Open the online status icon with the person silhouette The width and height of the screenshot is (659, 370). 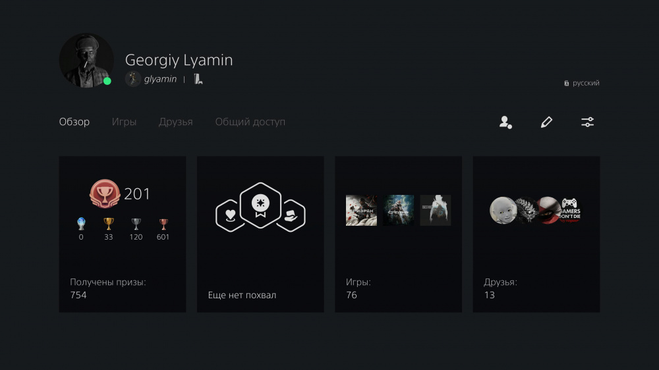tap(505, 122)
